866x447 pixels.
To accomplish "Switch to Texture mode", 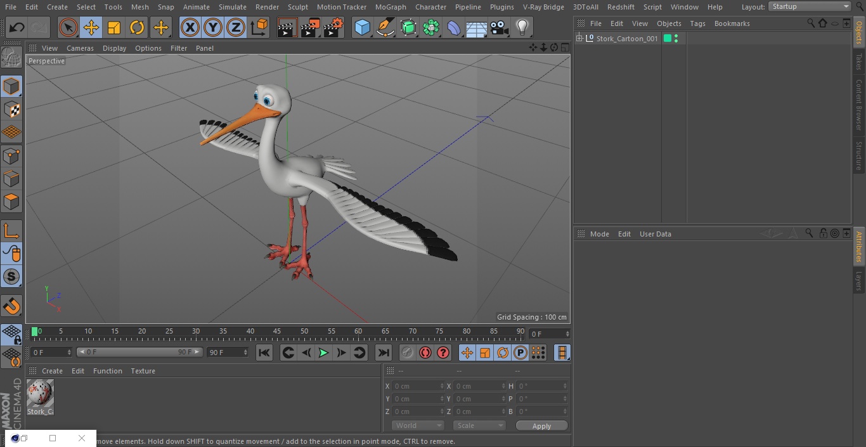I will pos(11,109).
